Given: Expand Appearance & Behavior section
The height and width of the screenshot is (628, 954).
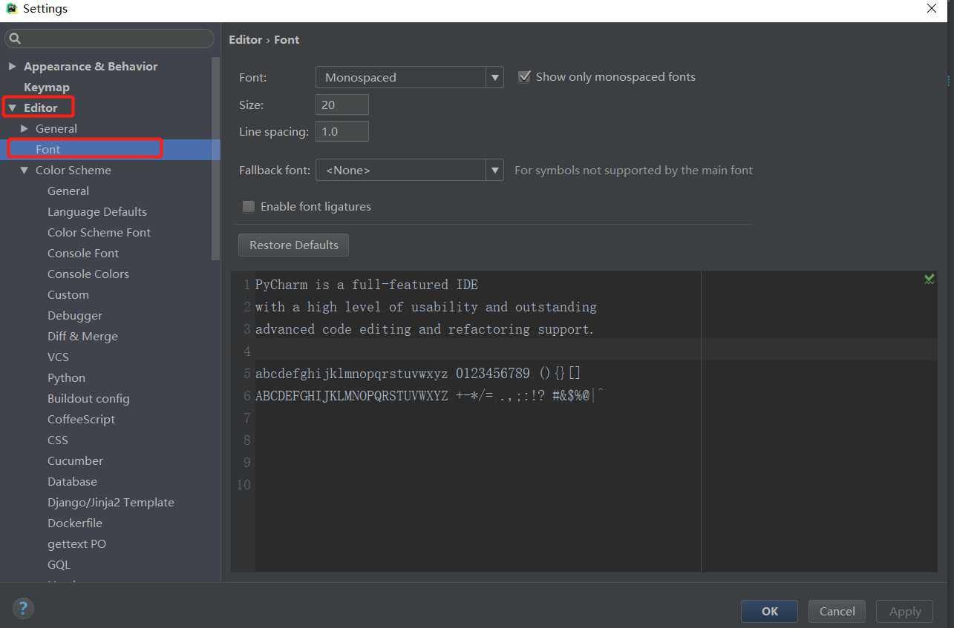Looking at the screenshot, I should coord(12,66).
